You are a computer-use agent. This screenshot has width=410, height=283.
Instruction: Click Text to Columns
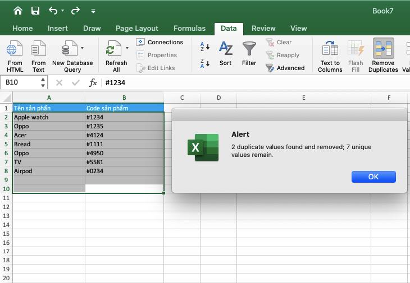coord(330,56)
